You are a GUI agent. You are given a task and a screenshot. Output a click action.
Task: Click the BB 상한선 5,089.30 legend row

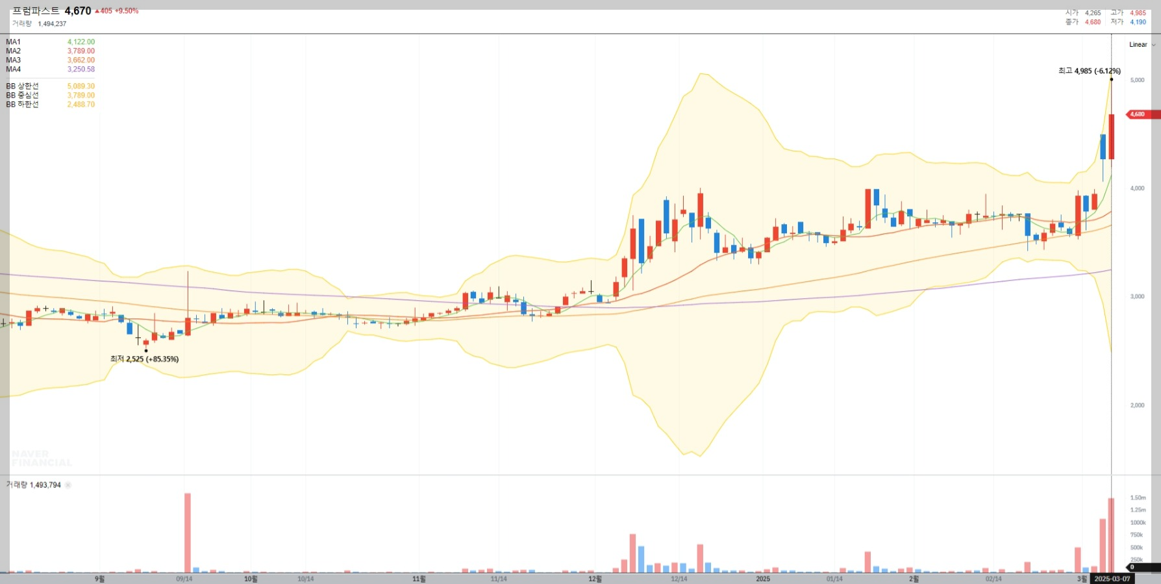50,86
